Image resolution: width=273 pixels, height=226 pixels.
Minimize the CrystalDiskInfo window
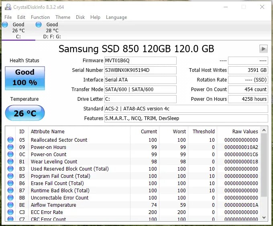(226, 7)
